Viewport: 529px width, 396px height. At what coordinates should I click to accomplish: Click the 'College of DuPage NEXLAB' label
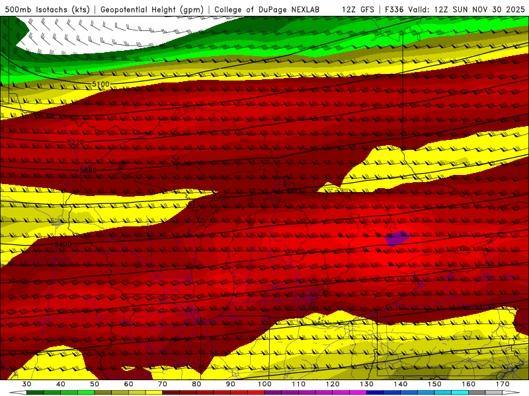pos(267,9)
